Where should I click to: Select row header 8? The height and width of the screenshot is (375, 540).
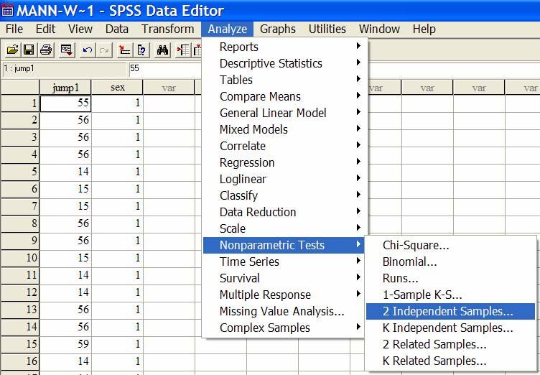pos(20,223)
